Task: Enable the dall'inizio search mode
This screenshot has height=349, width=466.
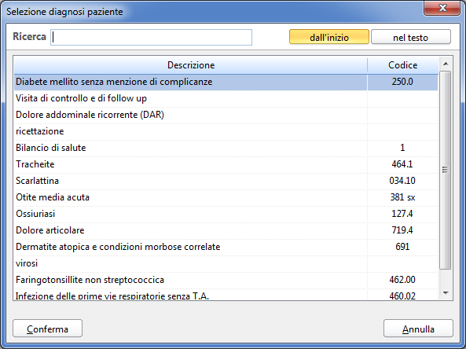Action: click(329, 37)
